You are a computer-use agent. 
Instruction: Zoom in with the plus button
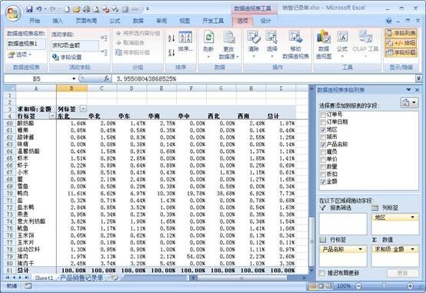click(410, 286)
